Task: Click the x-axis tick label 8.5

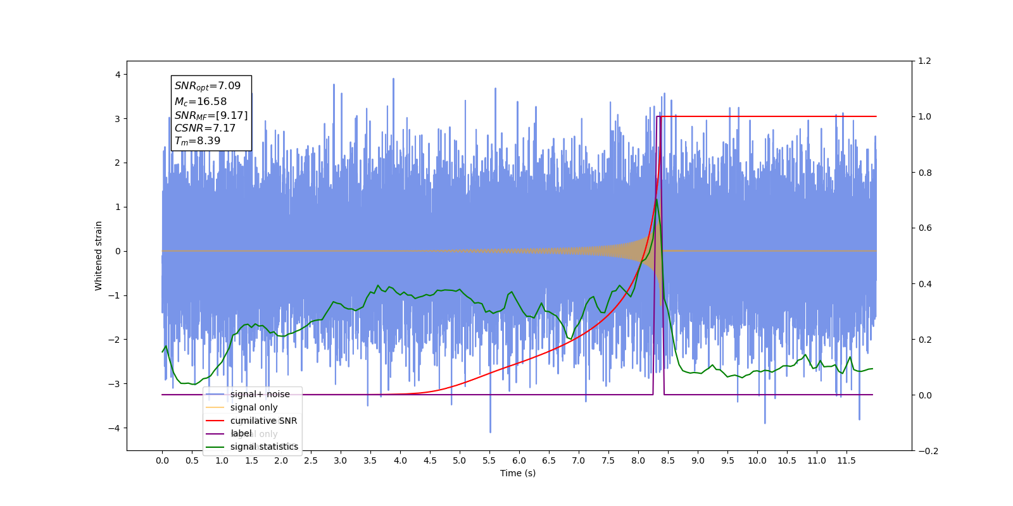Action: pyautogui.click(x=668, y=460)
